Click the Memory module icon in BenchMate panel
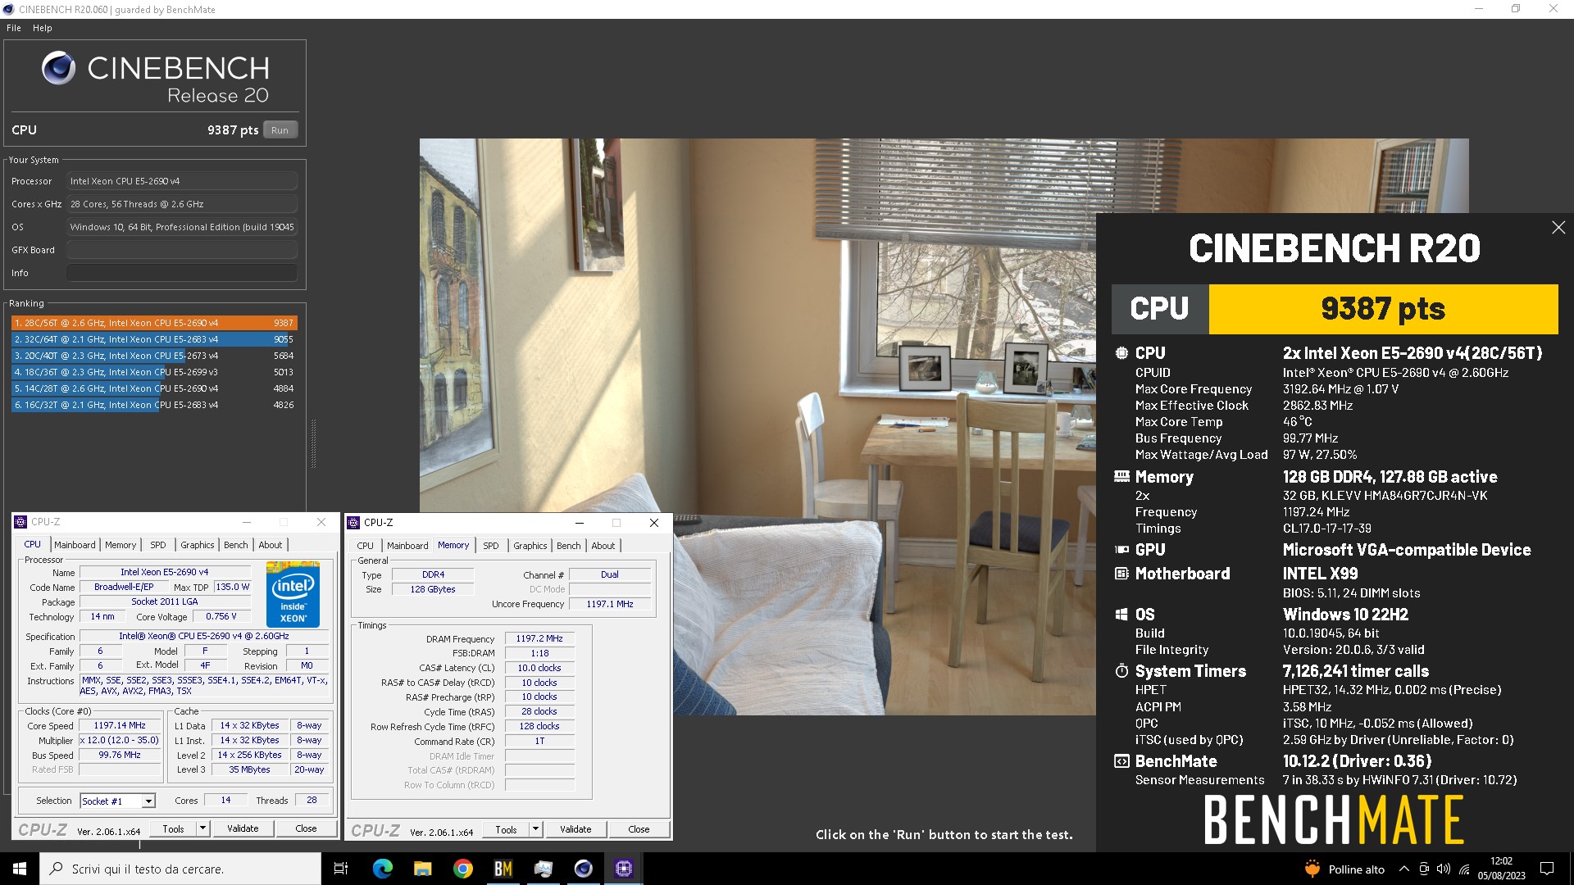 [x=1121, y=476]
